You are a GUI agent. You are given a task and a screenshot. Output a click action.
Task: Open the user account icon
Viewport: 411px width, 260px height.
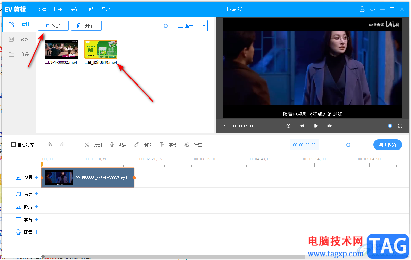362,9
